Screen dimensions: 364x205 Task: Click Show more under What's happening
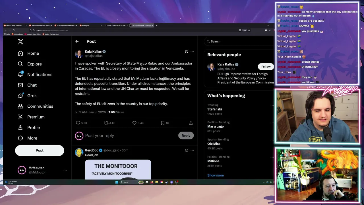coord(215,175)
